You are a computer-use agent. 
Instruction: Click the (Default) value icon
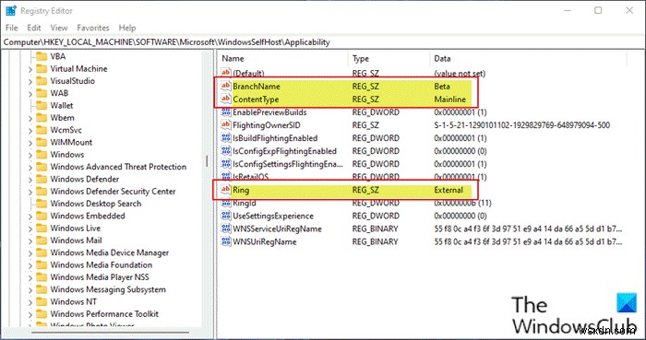click(x=226, y=73)
